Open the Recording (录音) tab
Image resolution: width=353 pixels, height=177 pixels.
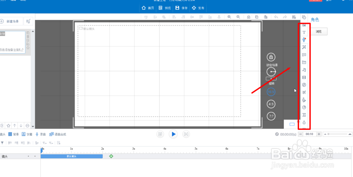41,134
